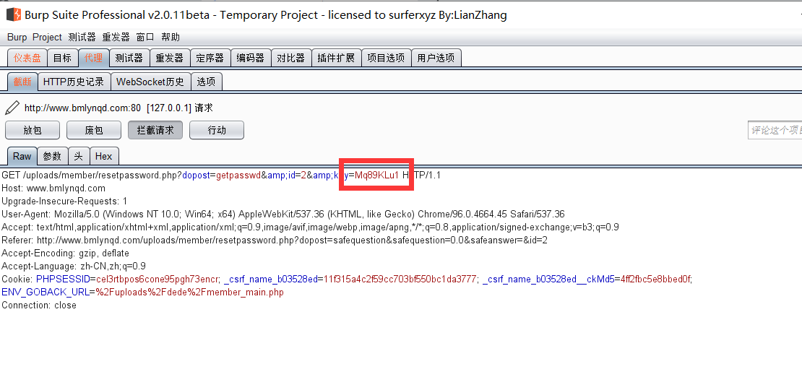Toggle the 拦截请求 intercept button
The width and height of the screenshot is (802, 390).
tap(155, 130)
